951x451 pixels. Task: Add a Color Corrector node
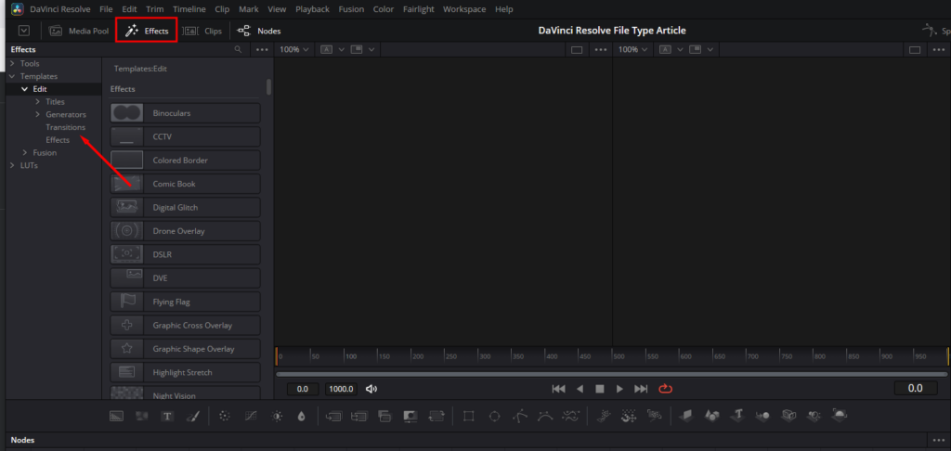tap(225, 416)
